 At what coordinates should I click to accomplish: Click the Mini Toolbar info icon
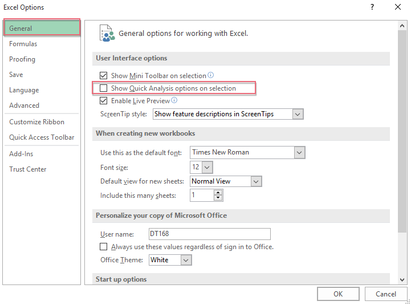(210, 75)
